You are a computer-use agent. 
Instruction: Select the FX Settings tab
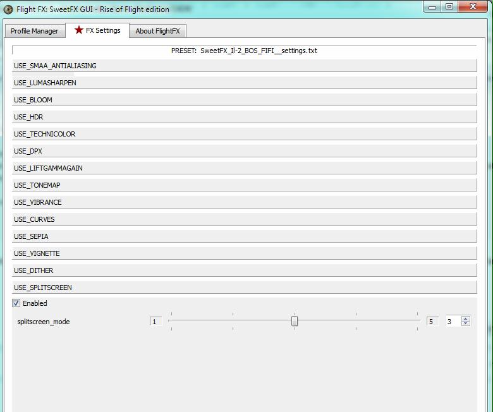click(x=97, y=30)
